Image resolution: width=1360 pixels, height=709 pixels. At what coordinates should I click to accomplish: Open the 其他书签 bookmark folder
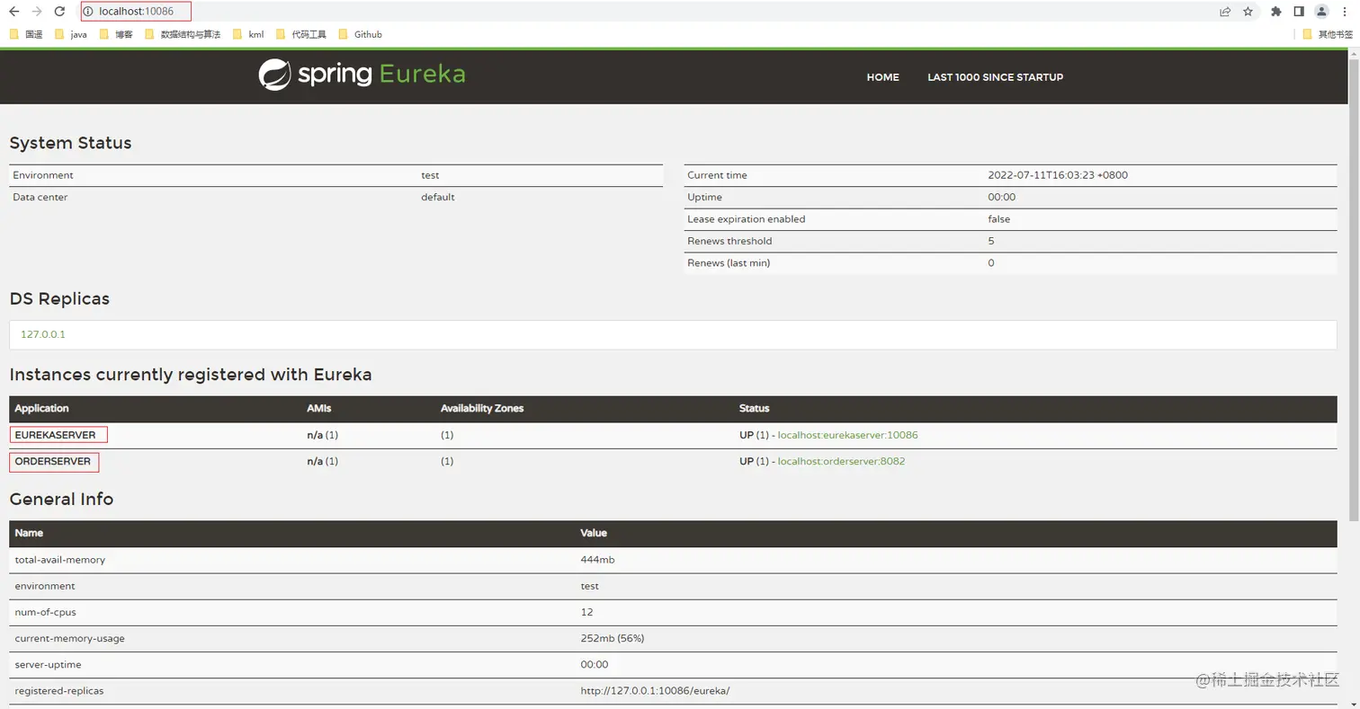coord(1327,34)
